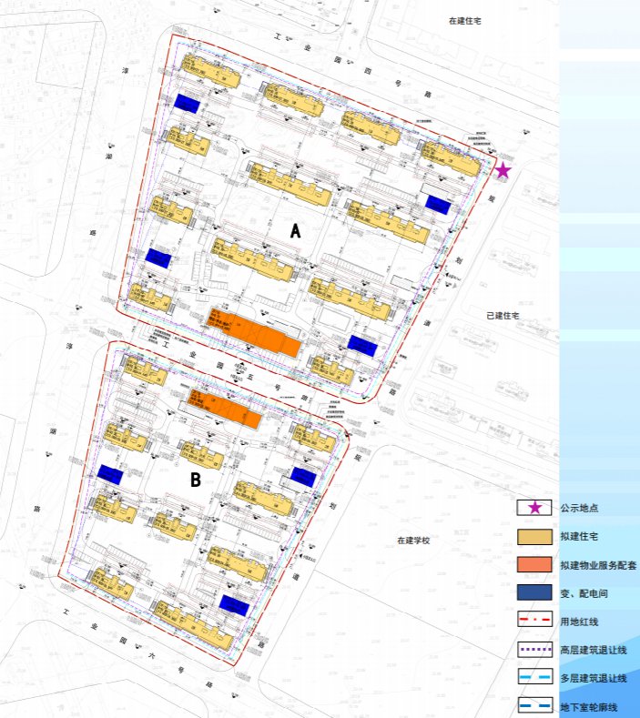This screenshot has width=640, height=718.
Task: Select the yellow 拟建住宅 legend swatch
Action: [x=534, y=537]
